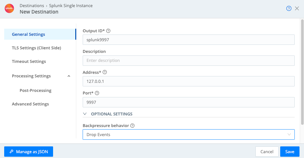Screen dimensions: 304x158
Task: Open the General Settings tab
Action: pos(40,34)
